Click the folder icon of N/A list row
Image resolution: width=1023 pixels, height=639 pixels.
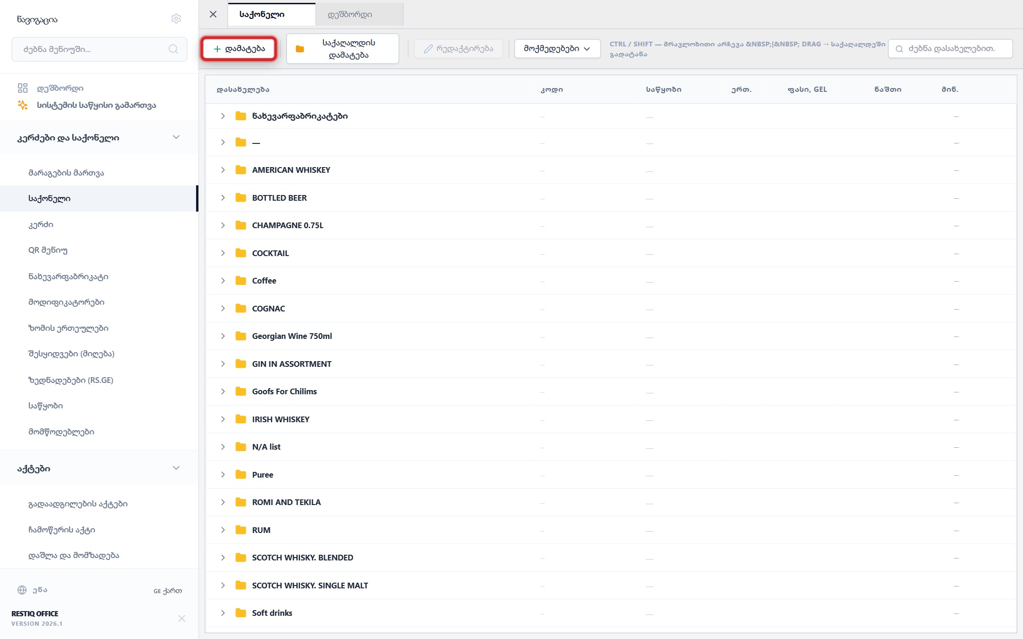tap(241, 447)
